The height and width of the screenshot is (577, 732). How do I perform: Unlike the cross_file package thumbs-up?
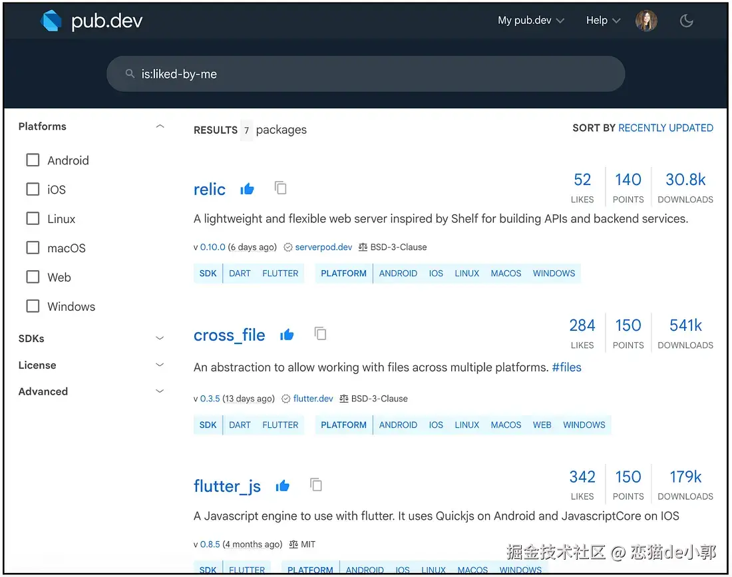point(287,335)
